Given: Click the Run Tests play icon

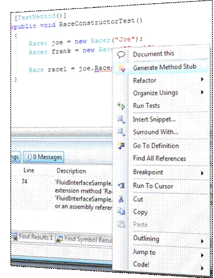Looking at the screenshot, I should click(x=121, y=106).
